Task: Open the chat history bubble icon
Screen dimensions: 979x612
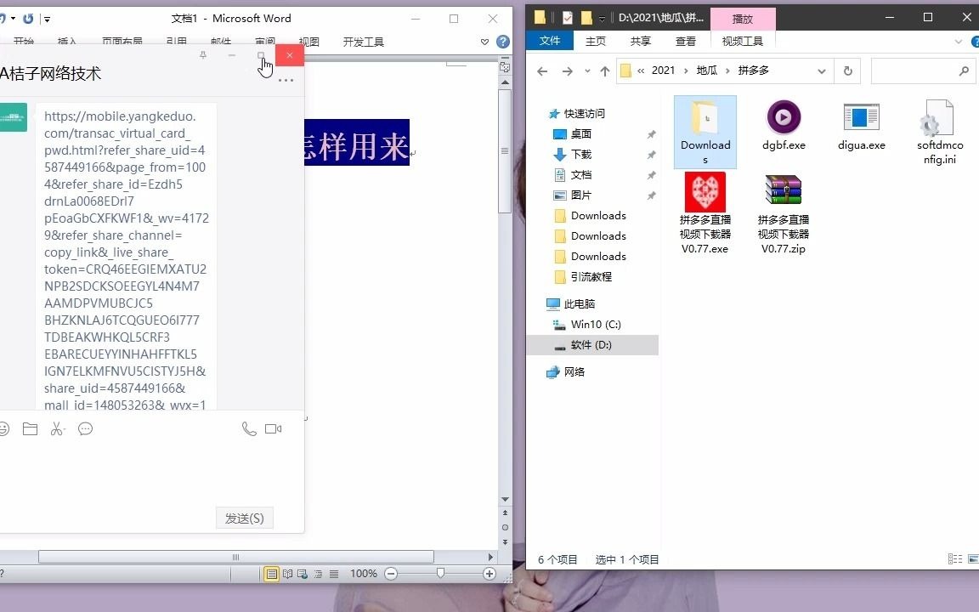Action: click(85, 429)
